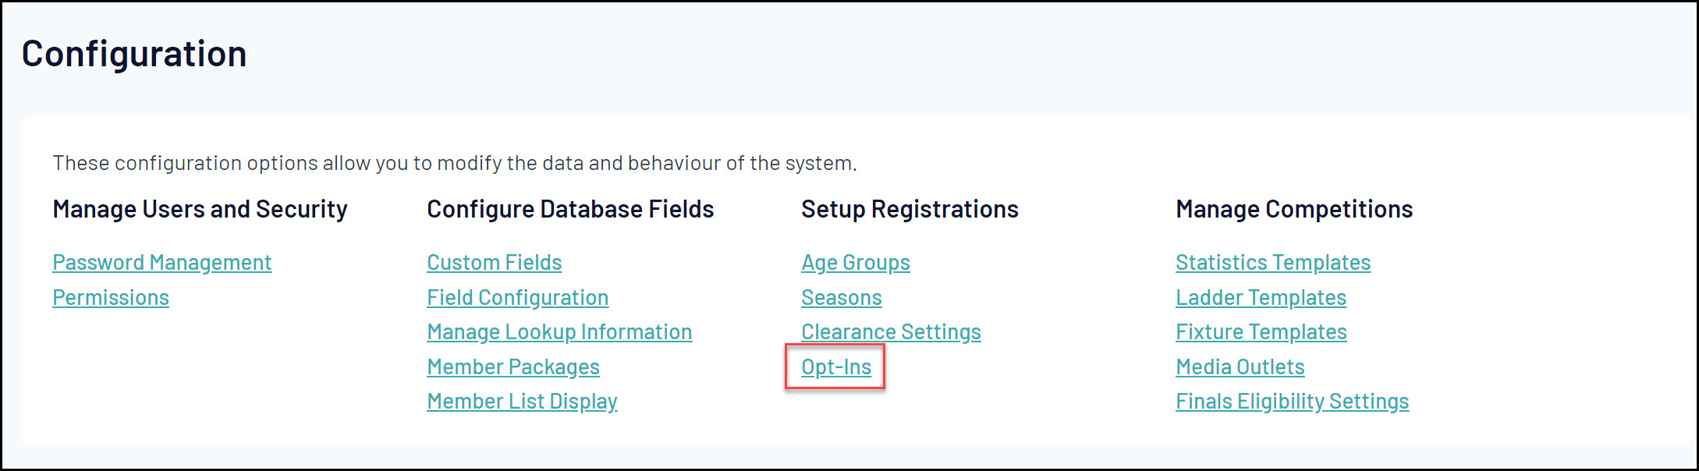Click the highlighted Opt-Ins link
The width and height of the screenshot is (1699, 471).
coord(836,367)
